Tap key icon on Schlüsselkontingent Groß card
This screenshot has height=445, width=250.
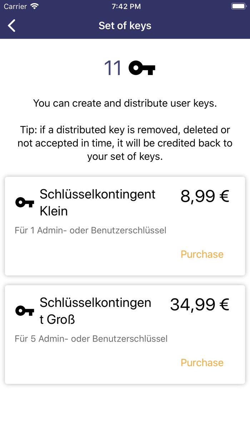pos(25,310)
